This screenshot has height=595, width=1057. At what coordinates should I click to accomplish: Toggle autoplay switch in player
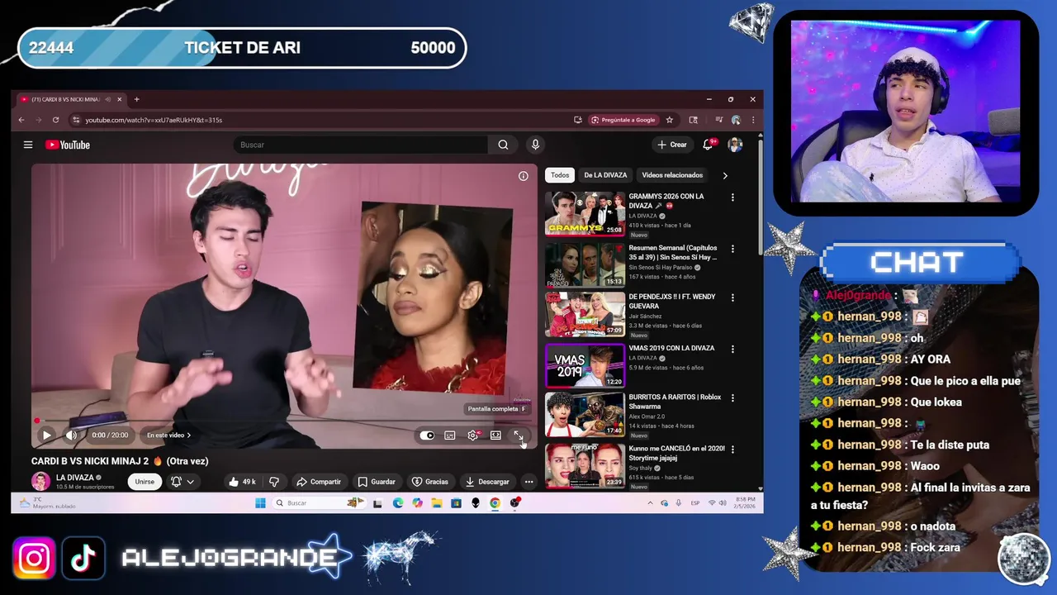pyautogui.click(x=427, y=436)
